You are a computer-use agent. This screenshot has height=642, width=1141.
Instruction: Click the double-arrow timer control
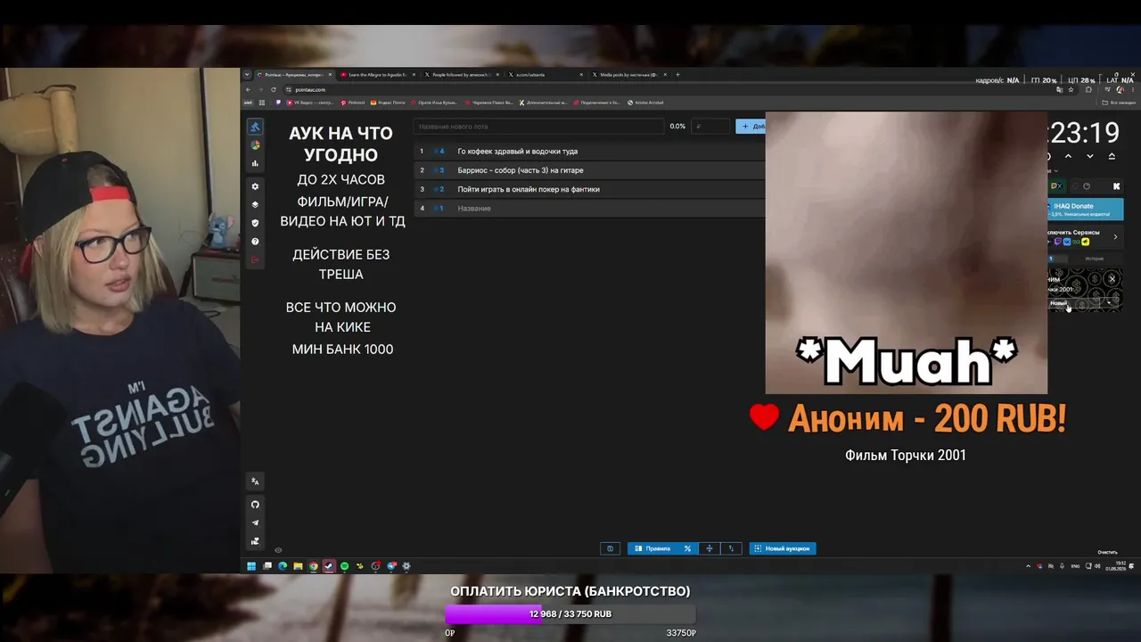[x=1112, y=156]
